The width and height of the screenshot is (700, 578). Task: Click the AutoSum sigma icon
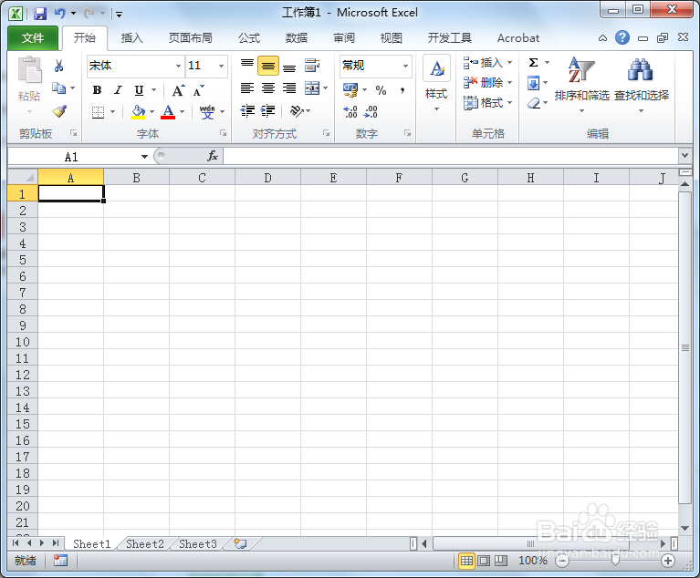533,62
